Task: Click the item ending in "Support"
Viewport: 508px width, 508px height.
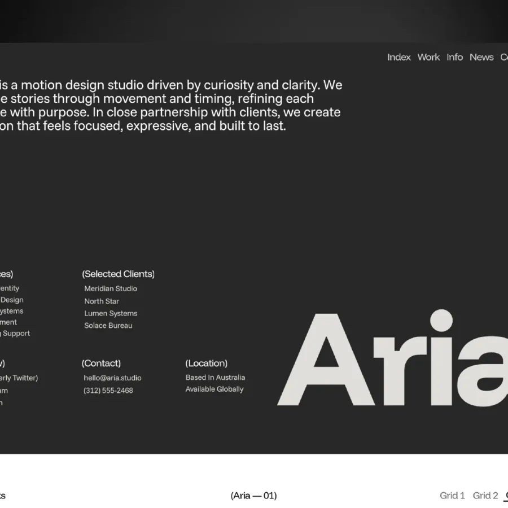Action: (15, 333)
